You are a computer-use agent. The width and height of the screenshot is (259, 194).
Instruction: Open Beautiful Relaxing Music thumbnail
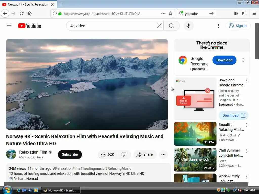(195, 134)
